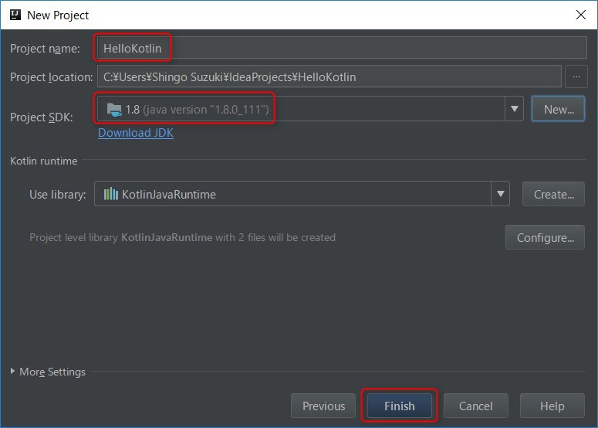Click the Project name label
The width and height of the screenshot is (598, 428).
45,49
